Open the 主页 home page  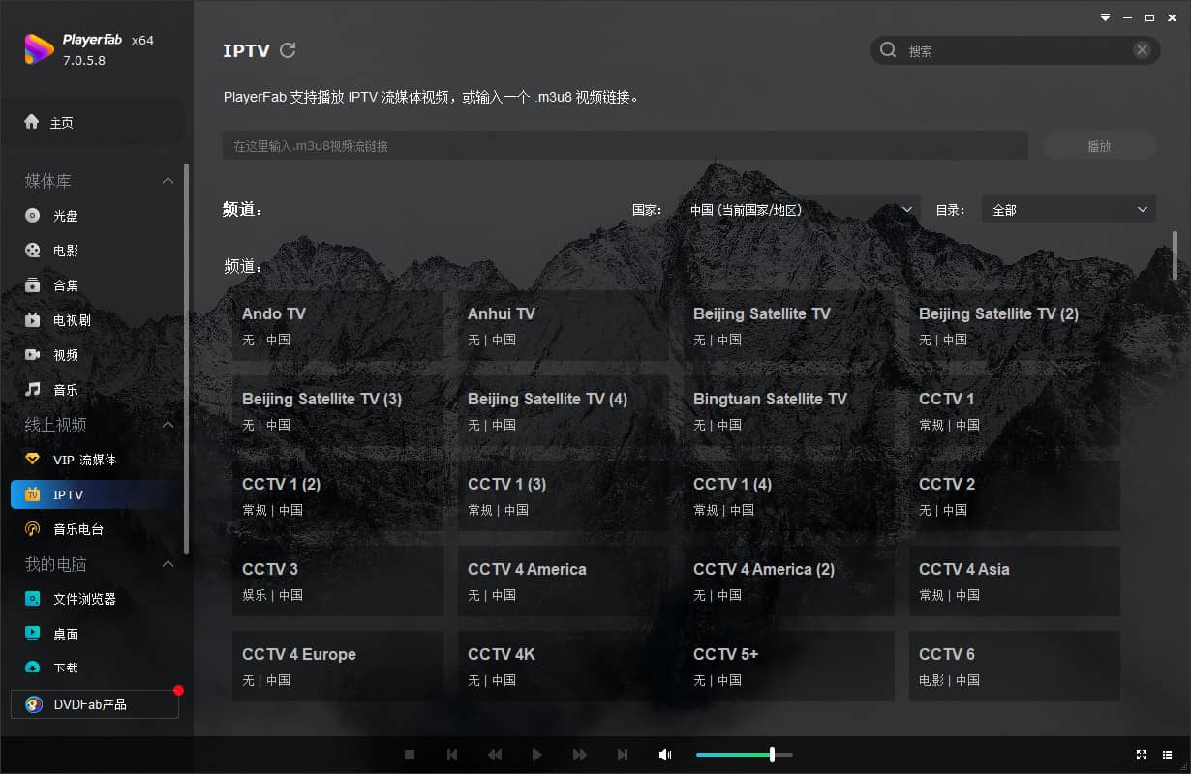pyautogui.click(x=93, y=123)
